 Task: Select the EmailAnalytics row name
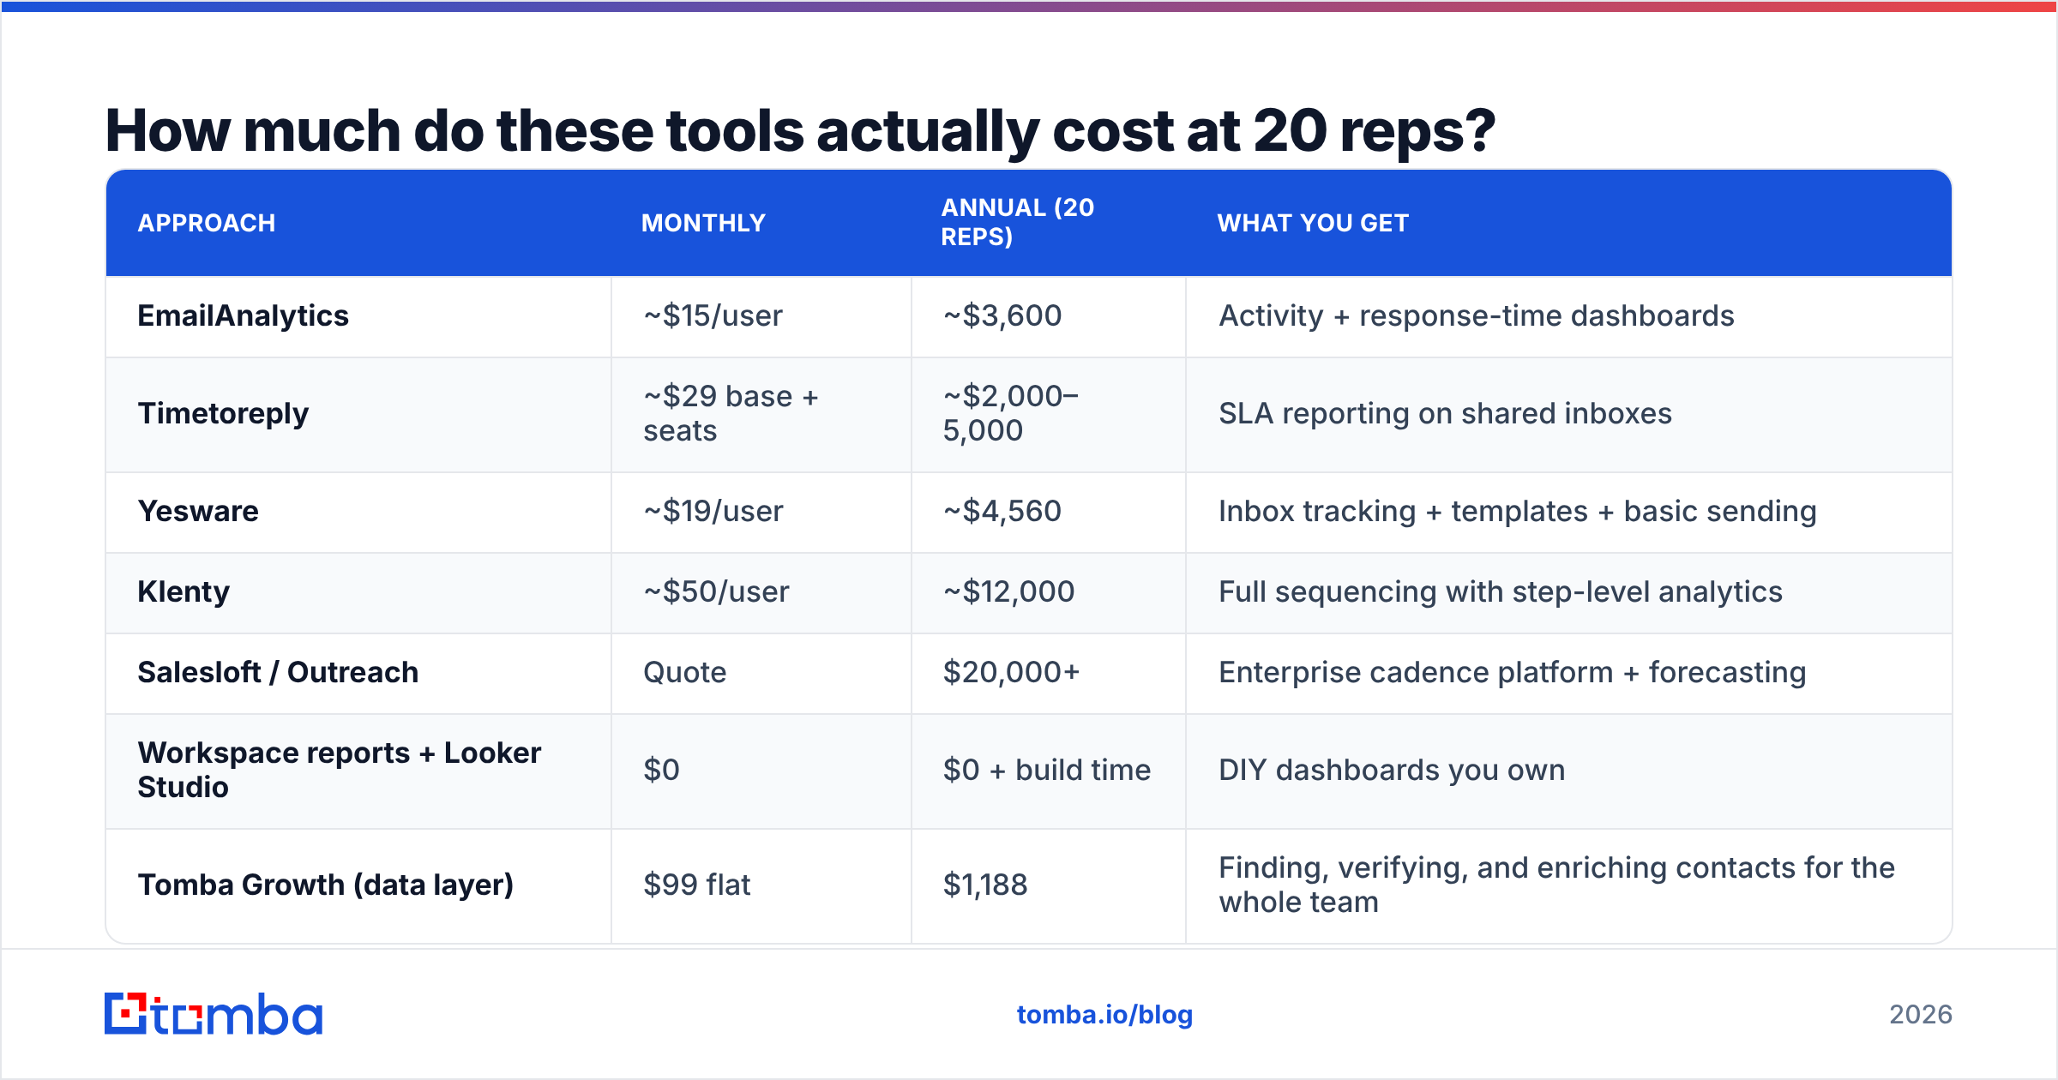point(244,316)
